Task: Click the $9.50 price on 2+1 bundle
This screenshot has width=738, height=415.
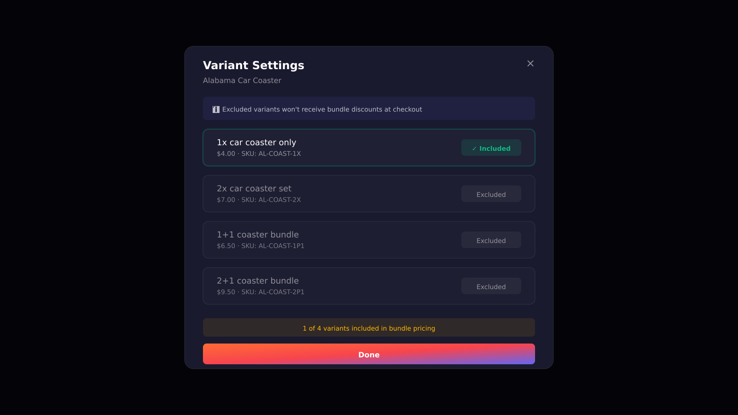Action: point(226,291)
